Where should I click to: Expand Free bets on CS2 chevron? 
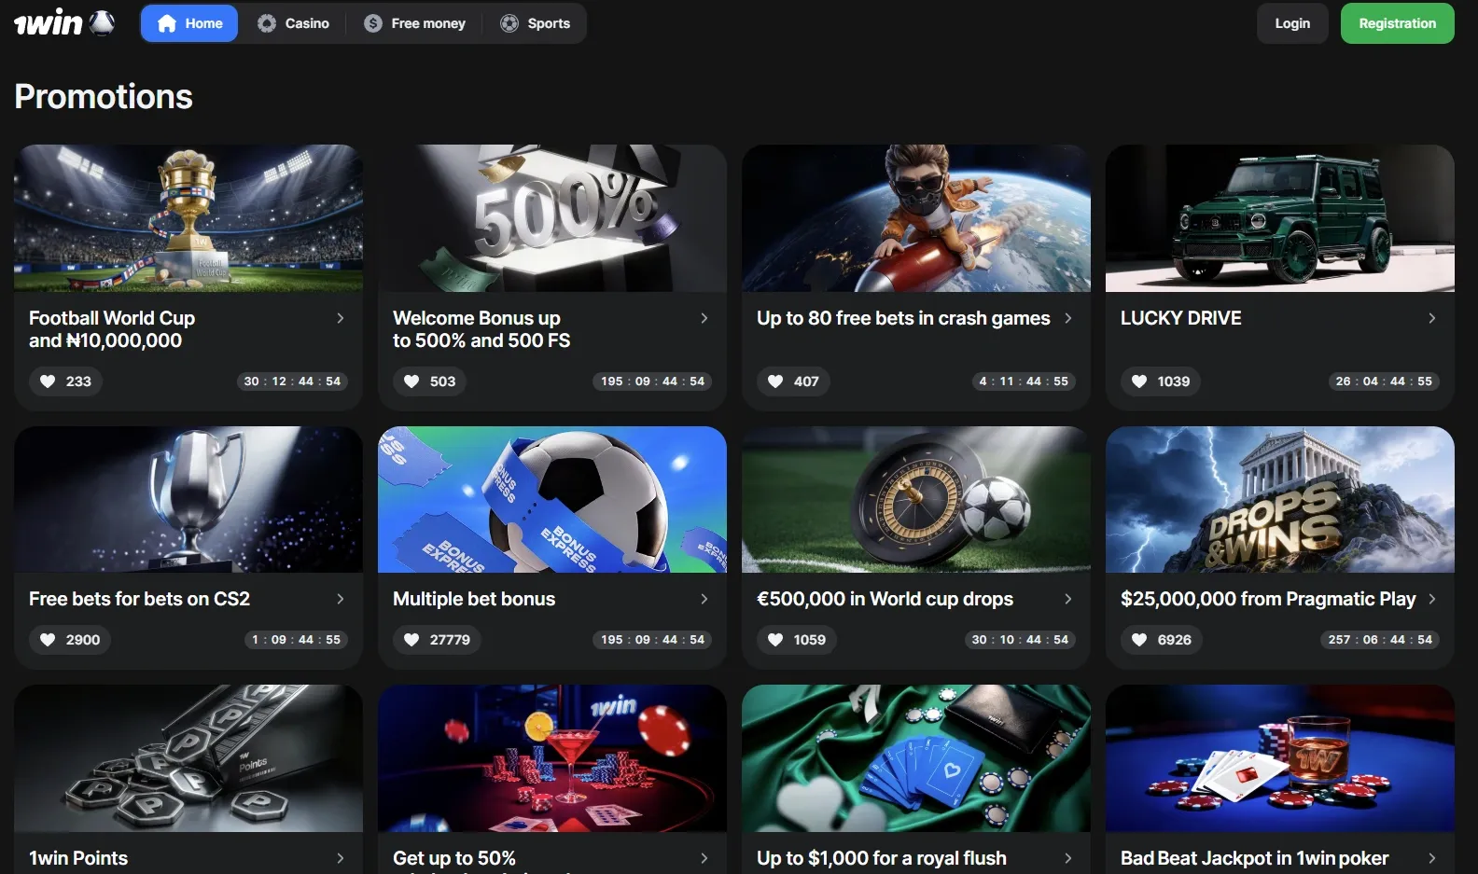coord(341,599)
